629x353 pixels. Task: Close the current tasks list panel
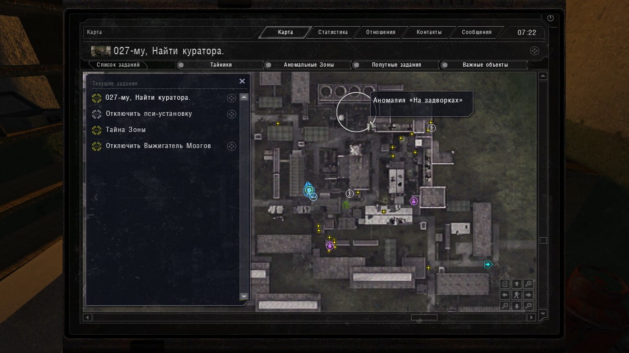coord(242,81)
